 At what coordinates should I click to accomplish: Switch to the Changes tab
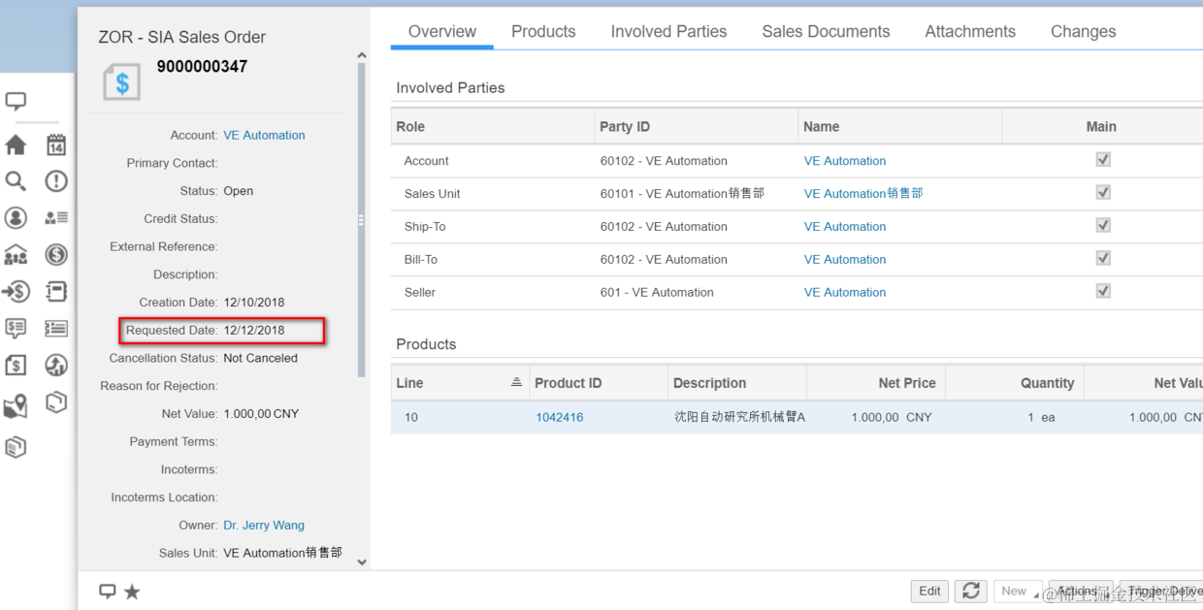click(x=1083, y=31)
